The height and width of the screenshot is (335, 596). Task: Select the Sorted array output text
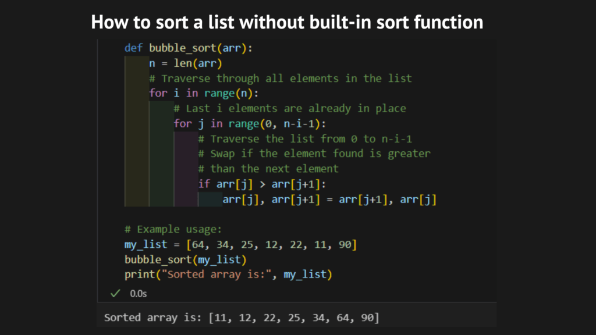pyautogui.click(x=242, y=318)
